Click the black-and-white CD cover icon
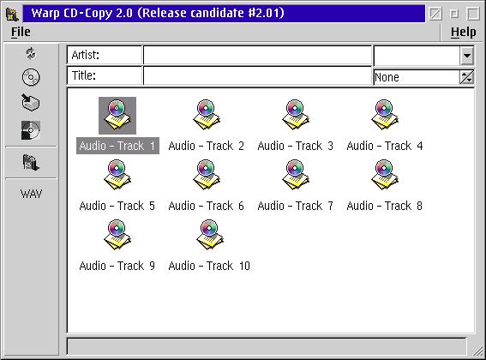Image resolution: width=486 pixels, height=360 pixels. pos(30,130)
